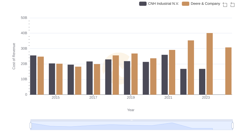Click the restore zoom reset icon
This screenshot has width=238, height=137.
[x=232, y=4]
